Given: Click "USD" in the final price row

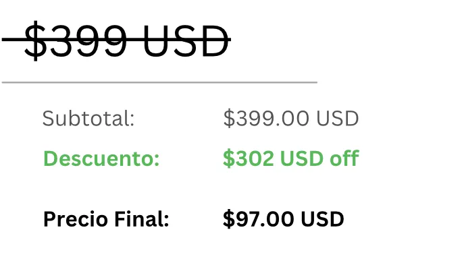Looking at the screenshot, I should coord(322,219).
